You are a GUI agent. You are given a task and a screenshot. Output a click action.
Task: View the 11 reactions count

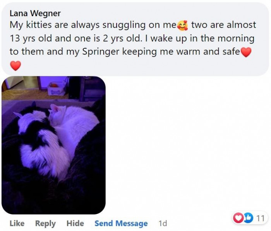coord(261,218)
